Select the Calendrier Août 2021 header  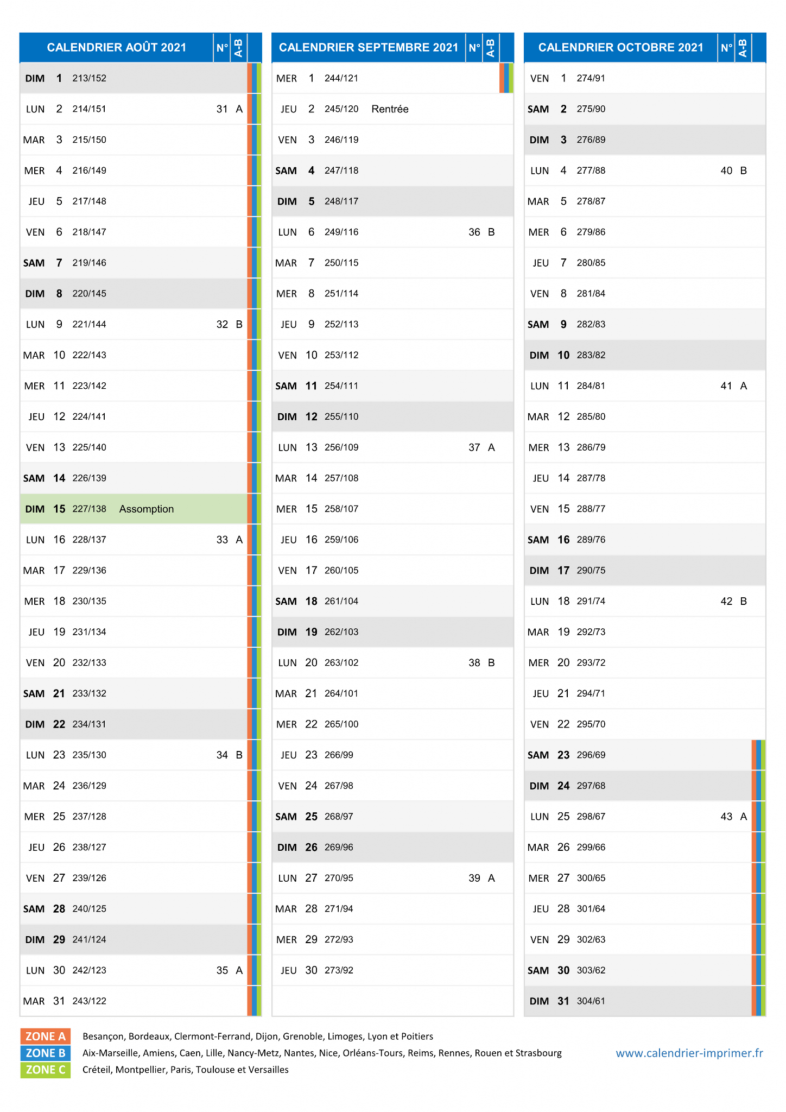click(x=116, y=48)
